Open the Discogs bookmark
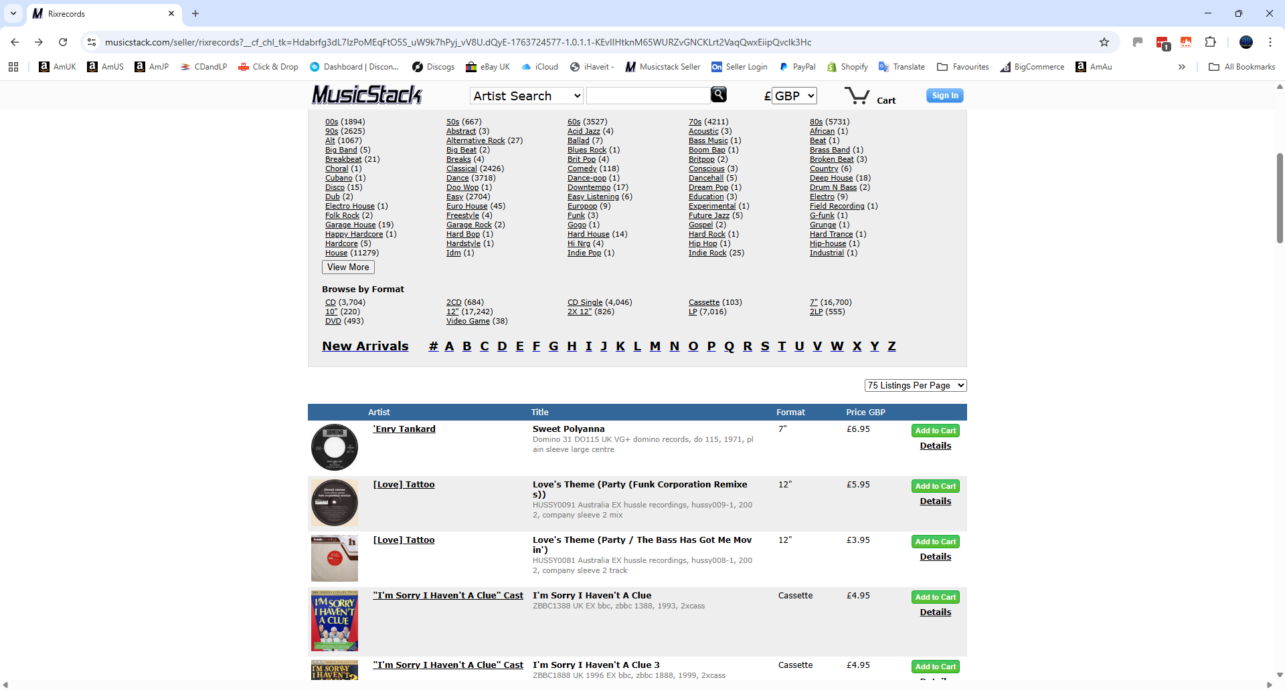The width and height of the screenshot is (1285, 690). click(433, 67)
